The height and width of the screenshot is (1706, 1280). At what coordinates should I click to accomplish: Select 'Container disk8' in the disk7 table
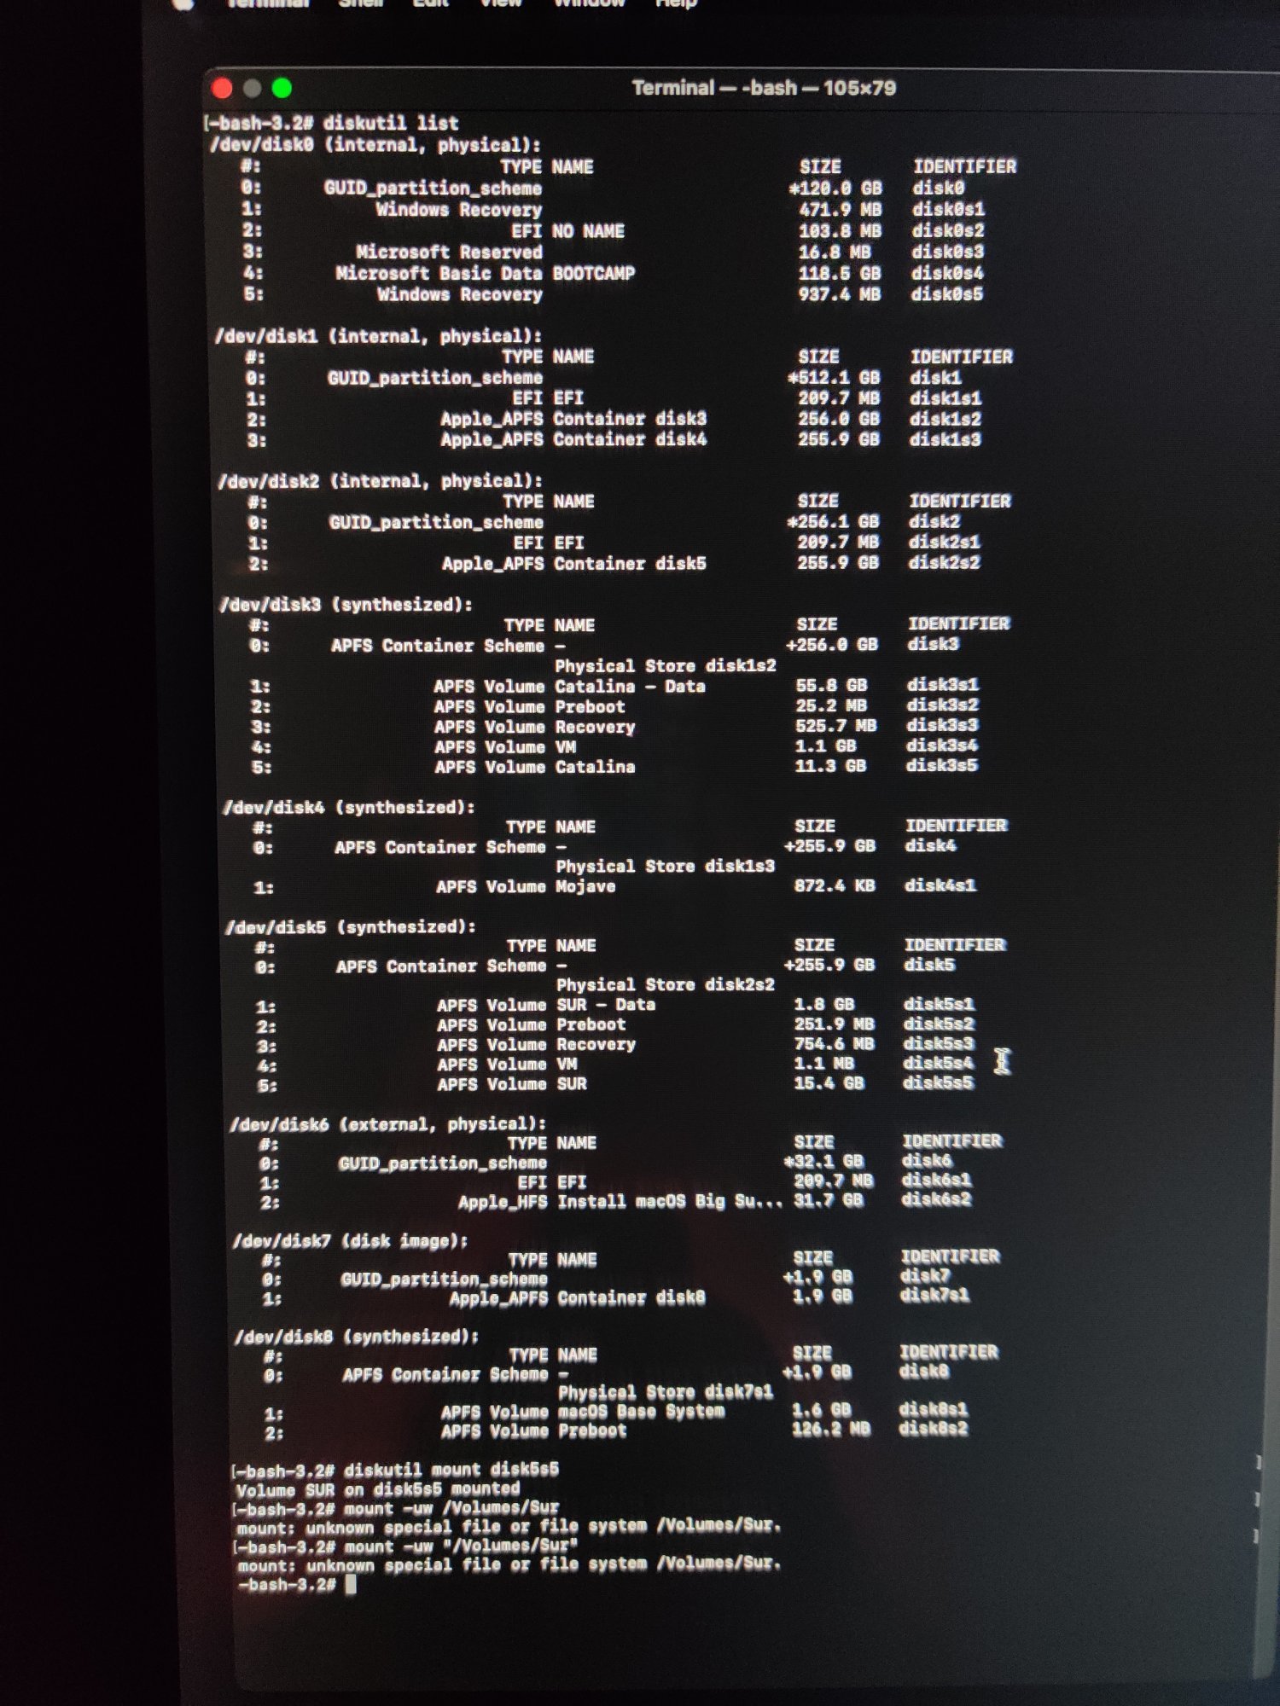point(632,1297)
